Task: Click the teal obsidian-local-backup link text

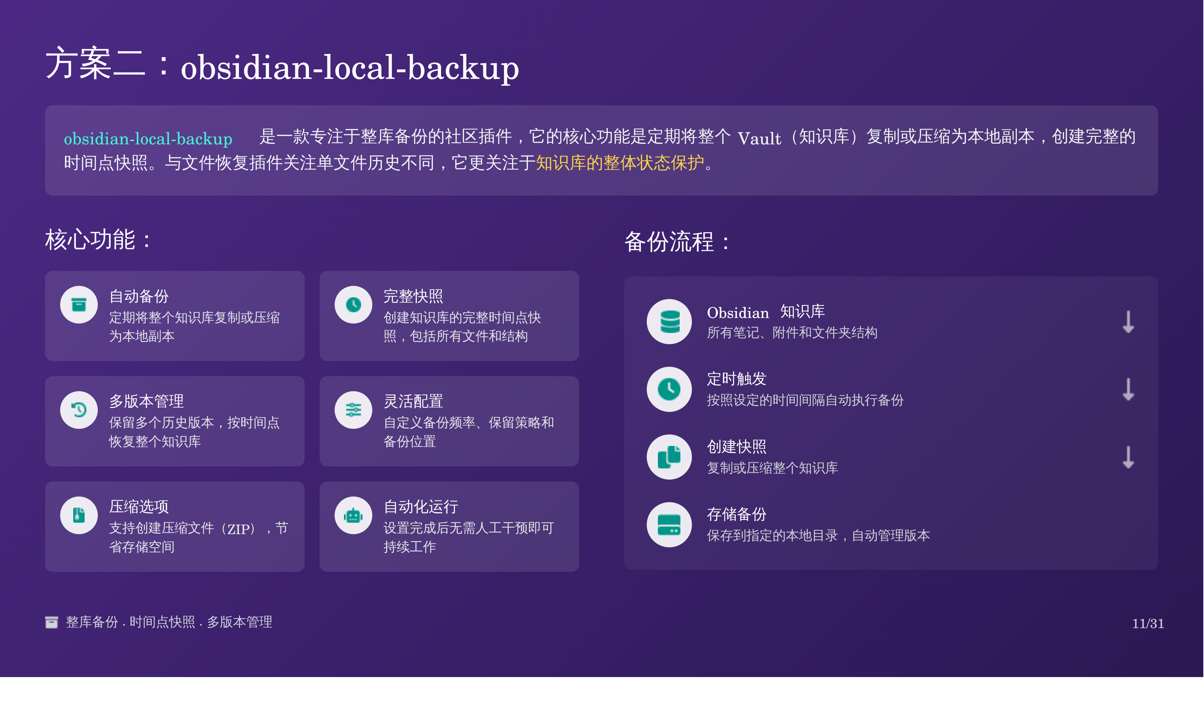Action: coord(148,139)
